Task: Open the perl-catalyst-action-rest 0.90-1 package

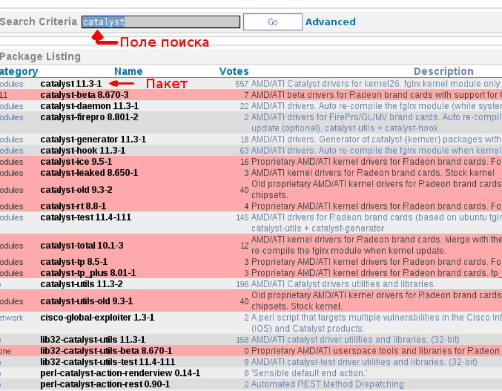Action: (x=105, y=384)
